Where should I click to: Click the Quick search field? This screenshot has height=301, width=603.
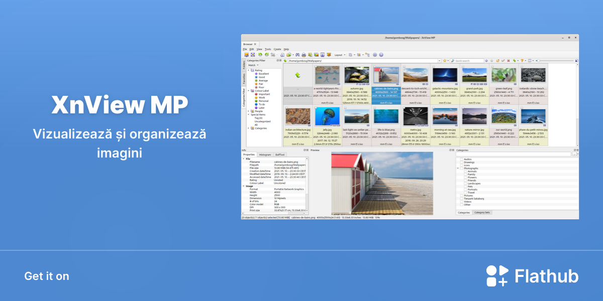467,61
